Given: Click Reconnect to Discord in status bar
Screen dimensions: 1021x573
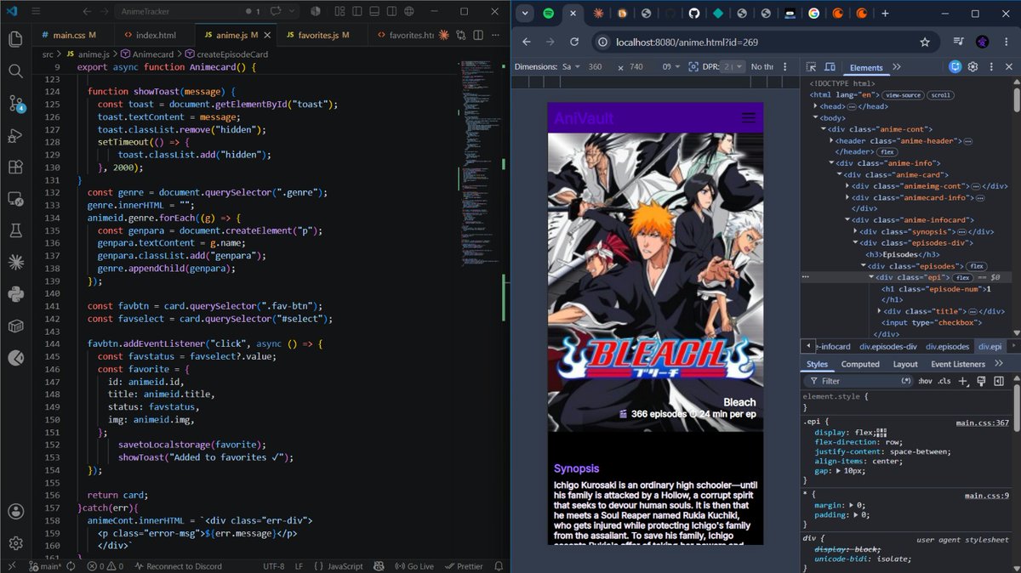Looking at the screenshot, I should (178, 566).
